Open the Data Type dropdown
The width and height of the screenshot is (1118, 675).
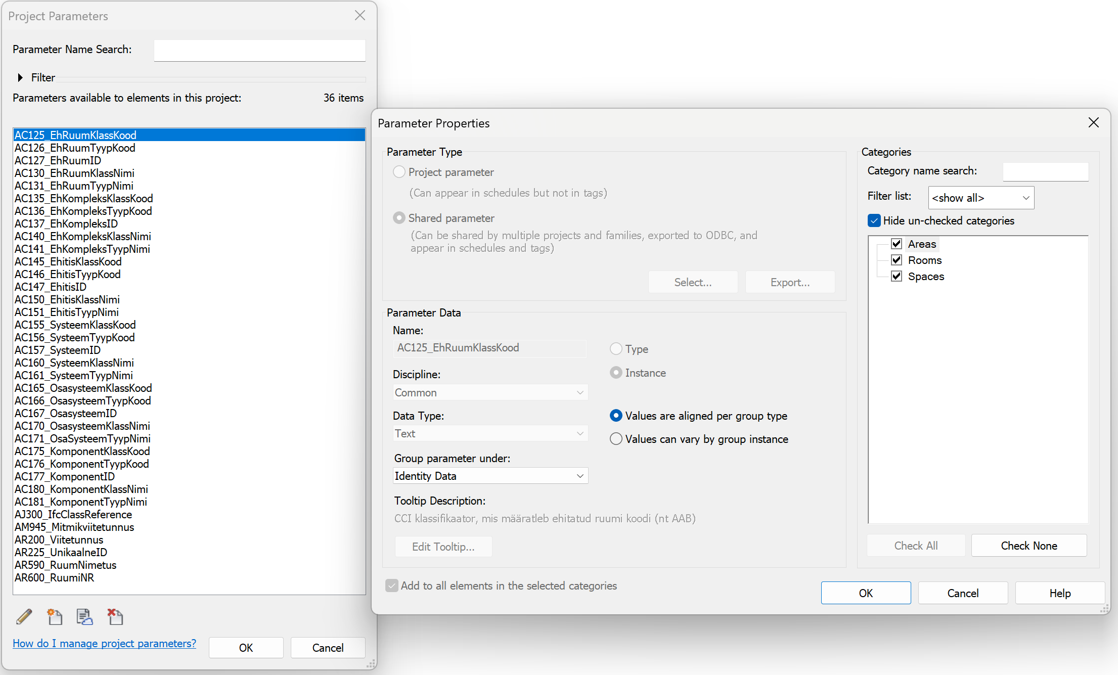(x=490, y=433)
